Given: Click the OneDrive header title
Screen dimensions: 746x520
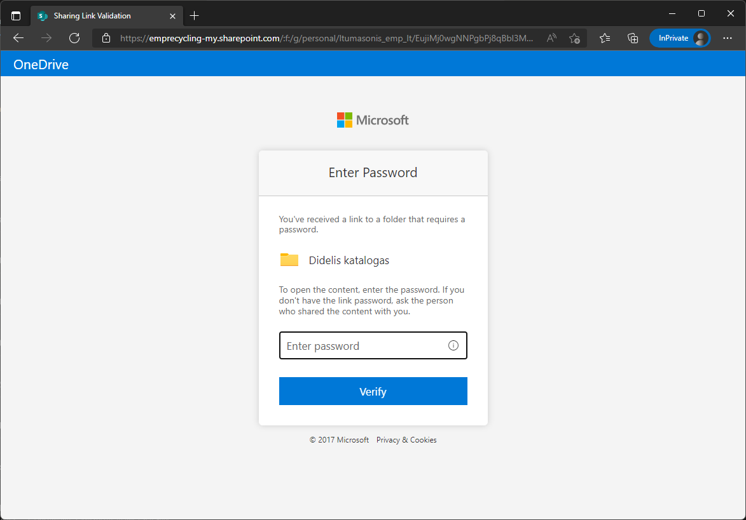Looking at the screenshot, I should click(41, 64).
